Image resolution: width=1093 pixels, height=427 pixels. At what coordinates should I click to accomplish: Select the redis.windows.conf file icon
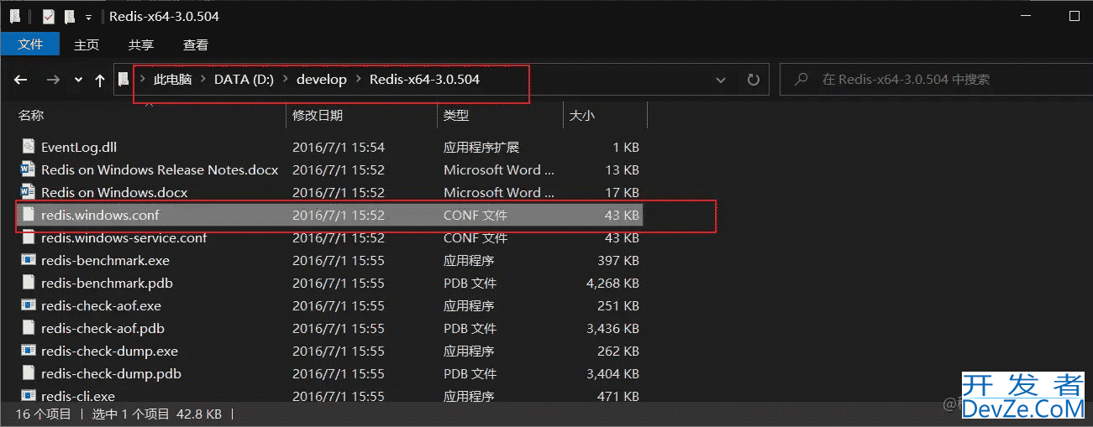(x=29, y=215)
